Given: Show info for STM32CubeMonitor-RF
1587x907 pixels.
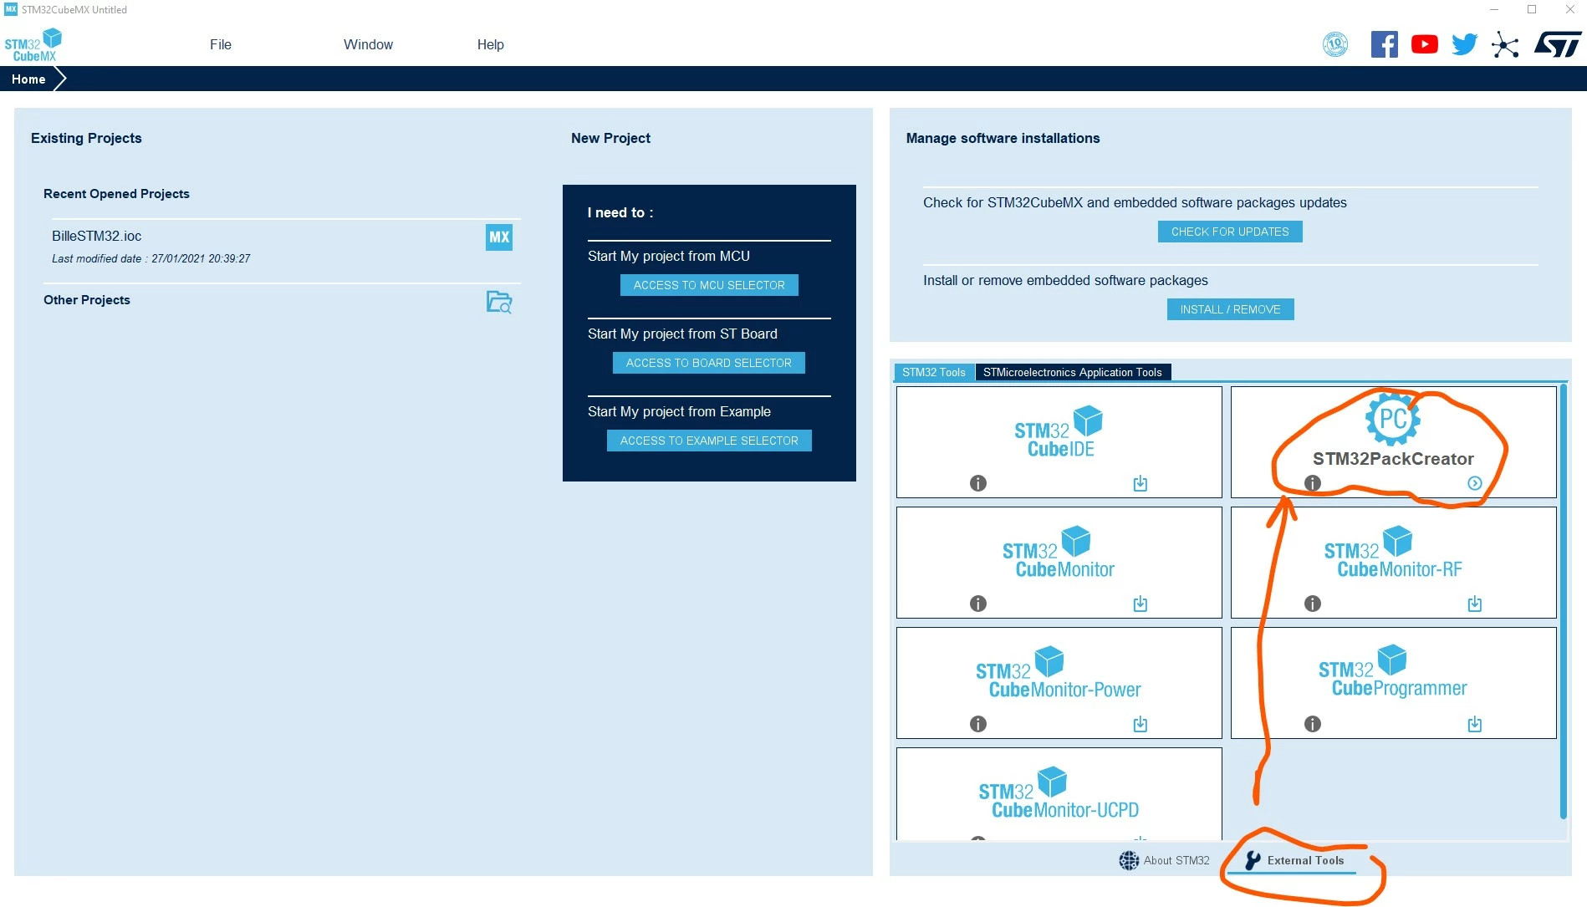Looking at the screenshot, I should [1313, 604].
